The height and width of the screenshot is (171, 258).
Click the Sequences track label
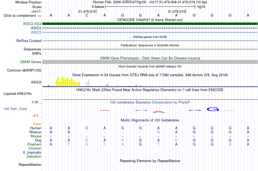32,49
